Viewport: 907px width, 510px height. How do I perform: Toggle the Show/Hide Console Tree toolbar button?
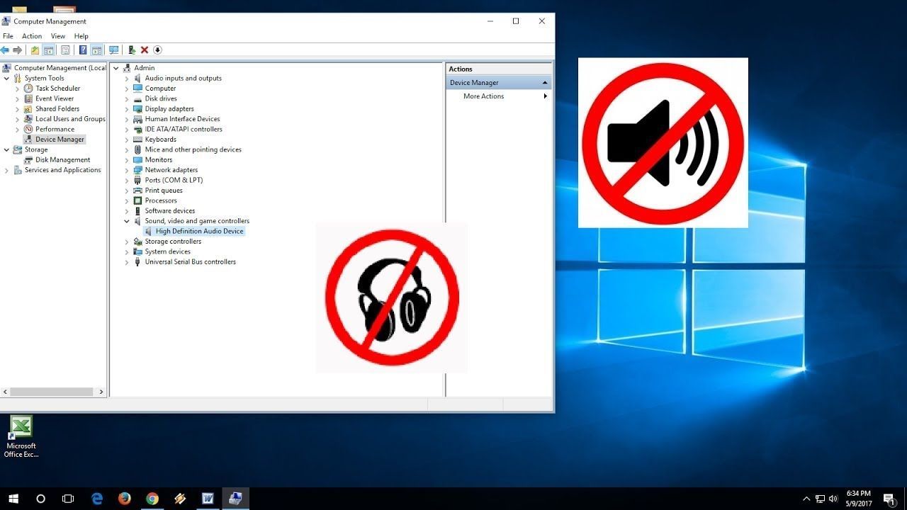point(49,50)
